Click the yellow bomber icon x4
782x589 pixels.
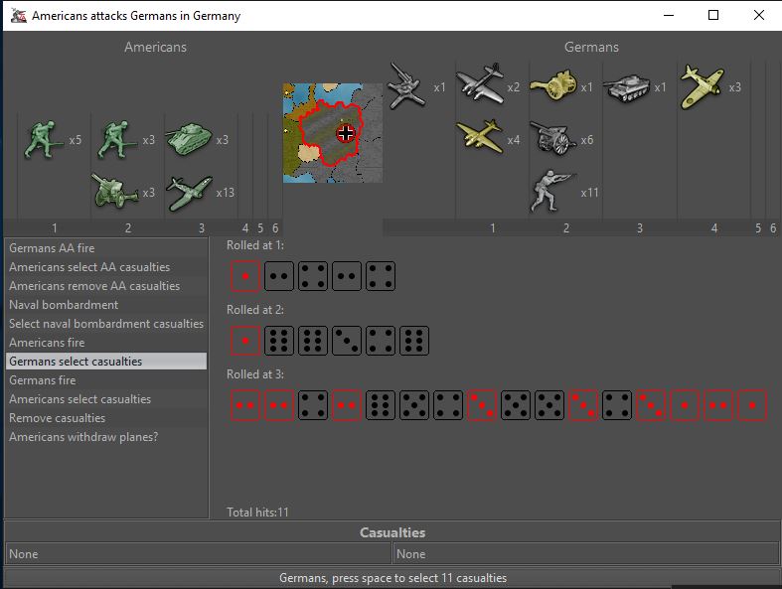click(x=479, y=136)
